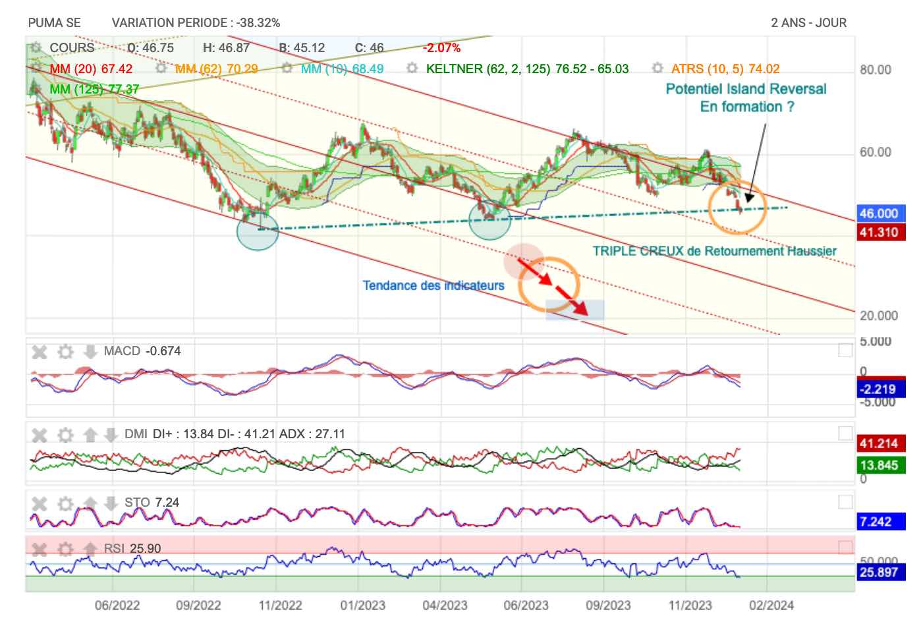The height and width of the screenshot is (626, 921).
Task: Click the MM (10) 68.49 label
Action: (x=342, y=69)
